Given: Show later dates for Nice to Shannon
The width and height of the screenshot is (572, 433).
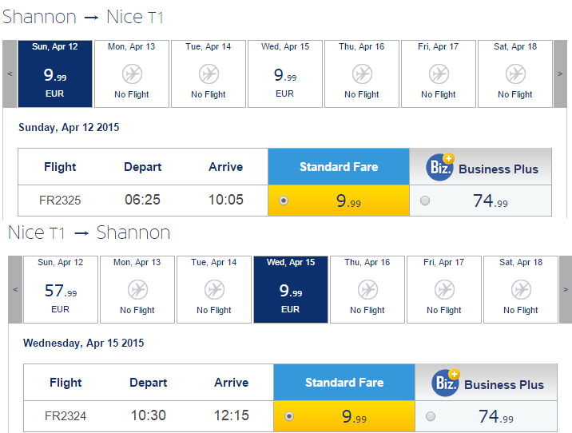Looking at the screenshot, I should [x=566, y=290].
